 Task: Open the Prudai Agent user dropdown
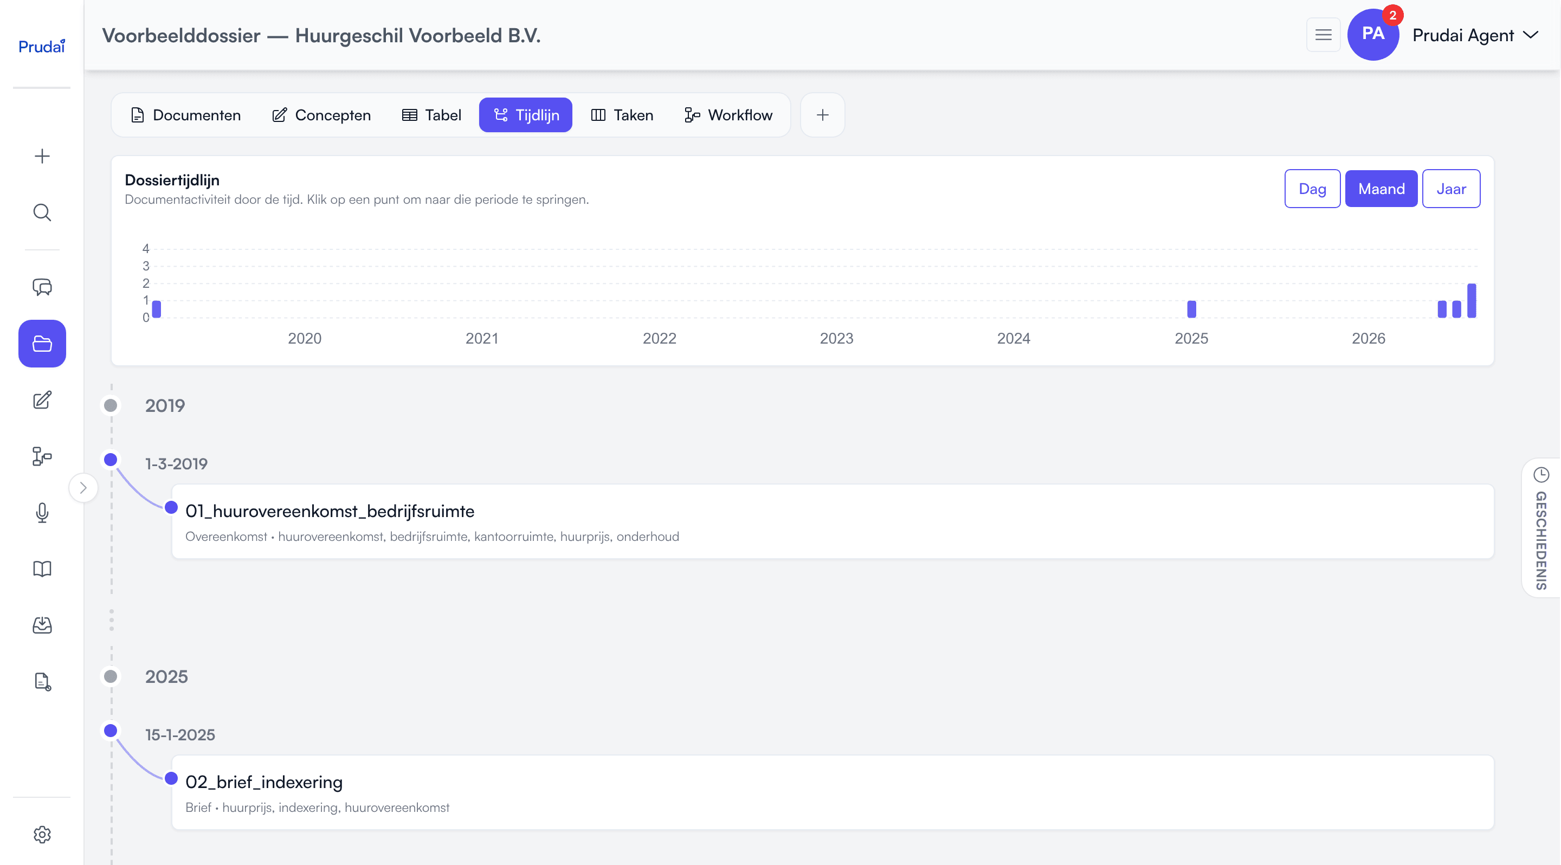pos(1475,35)
